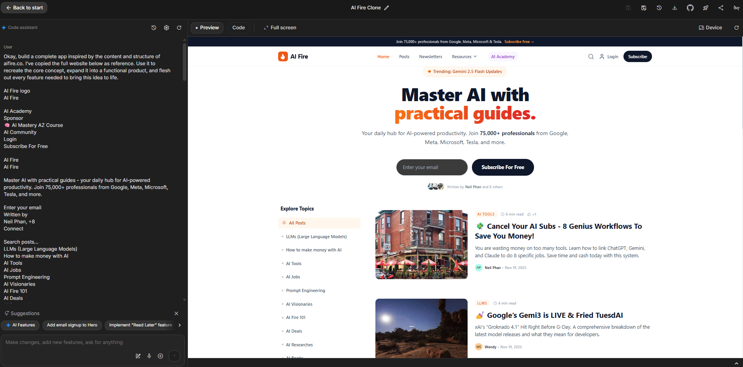Open the Home nav item
Screen dimensions: 743x367
click(383, 57)
